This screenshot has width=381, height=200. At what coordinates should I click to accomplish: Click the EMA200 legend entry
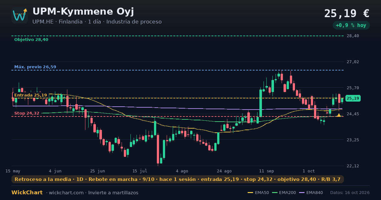click(284, 193)
